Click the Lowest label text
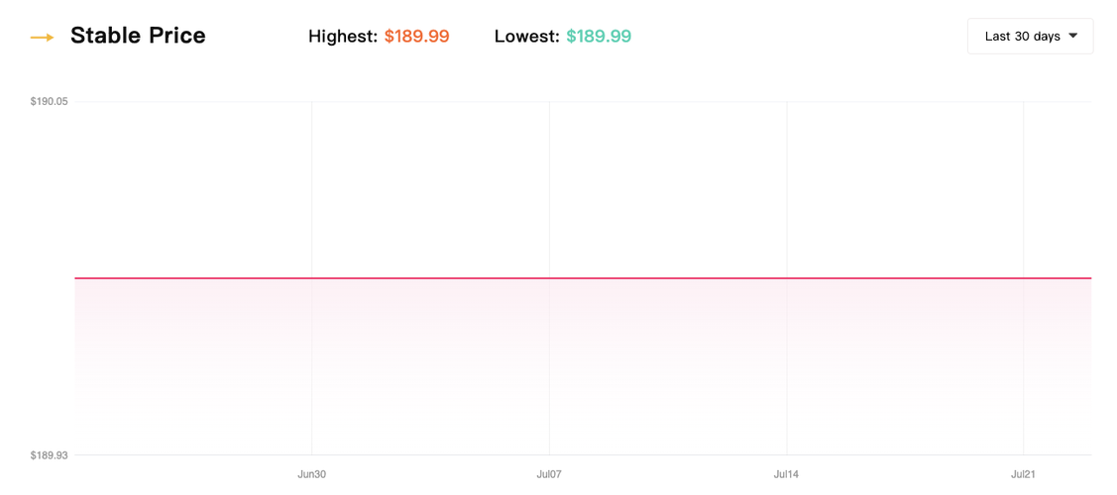1117x495 pixels. pos(526,37)
